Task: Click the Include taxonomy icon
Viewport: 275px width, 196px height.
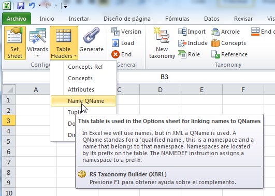Action: click(x=182, y=43)
